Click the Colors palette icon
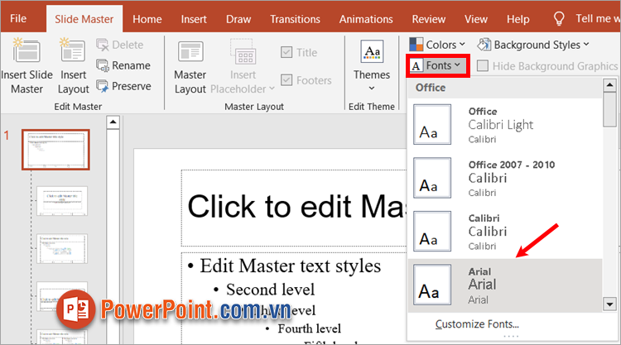 point(416,45)
